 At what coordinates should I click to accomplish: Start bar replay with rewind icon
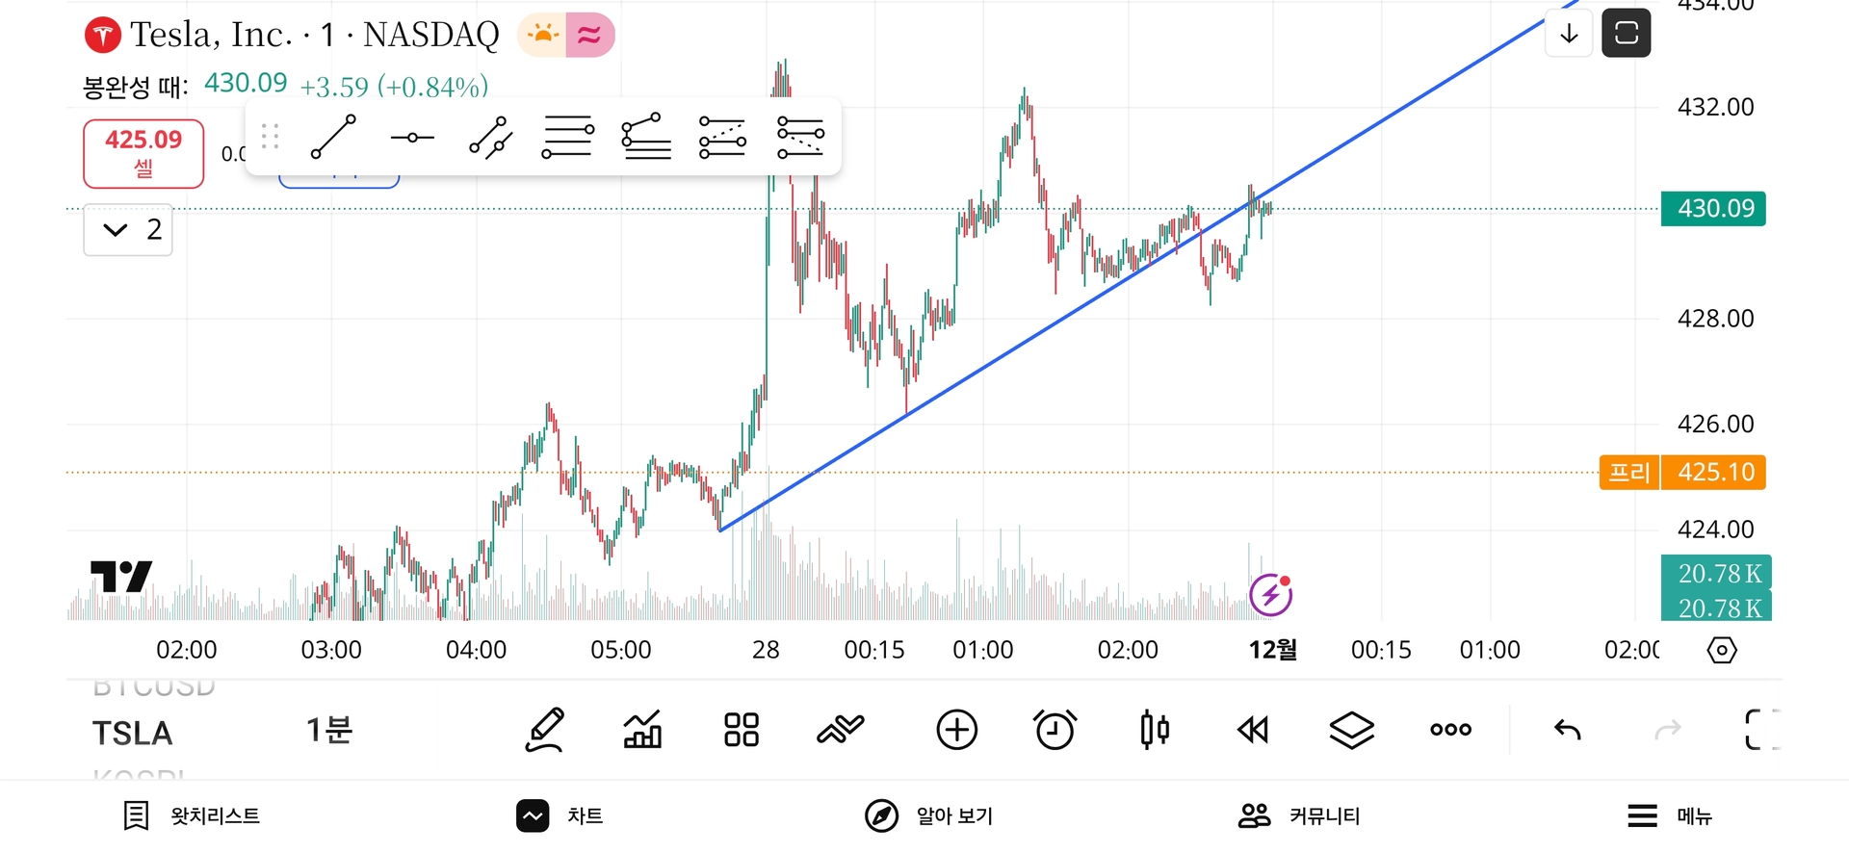pos(1252,731)
